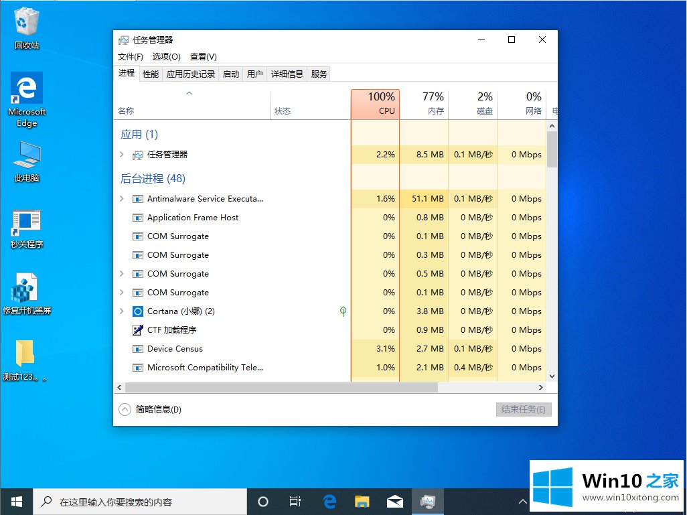Open the Recycle Bin desktop icon
The height and width of the screenshot is (515, 687).
27,29
